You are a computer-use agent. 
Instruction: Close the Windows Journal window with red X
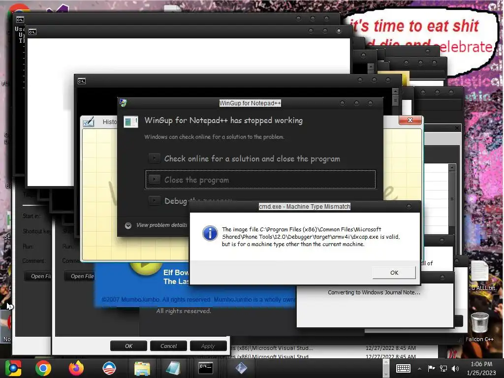[410, 120]
